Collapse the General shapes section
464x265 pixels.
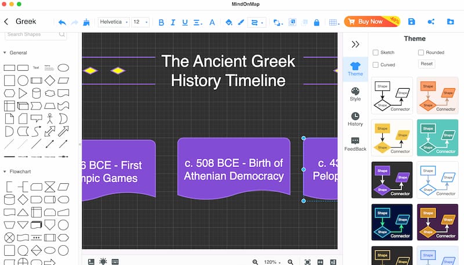click(5, 53)
